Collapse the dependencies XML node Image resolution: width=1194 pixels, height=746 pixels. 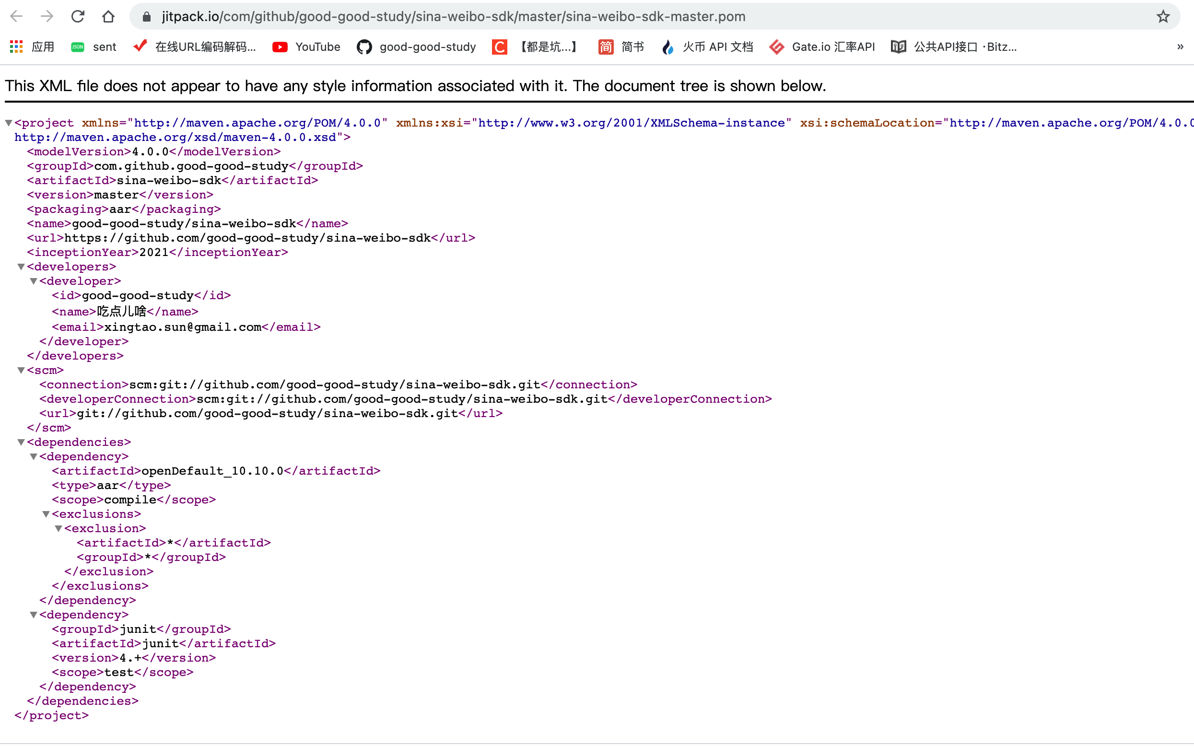click(x=21, y=442)
